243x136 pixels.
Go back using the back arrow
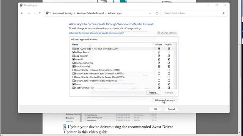point(22,13)
